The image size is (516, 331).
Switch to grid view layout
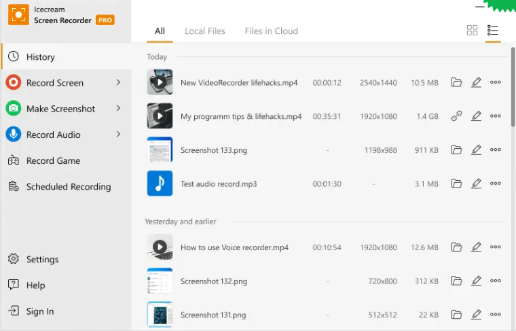472,31
